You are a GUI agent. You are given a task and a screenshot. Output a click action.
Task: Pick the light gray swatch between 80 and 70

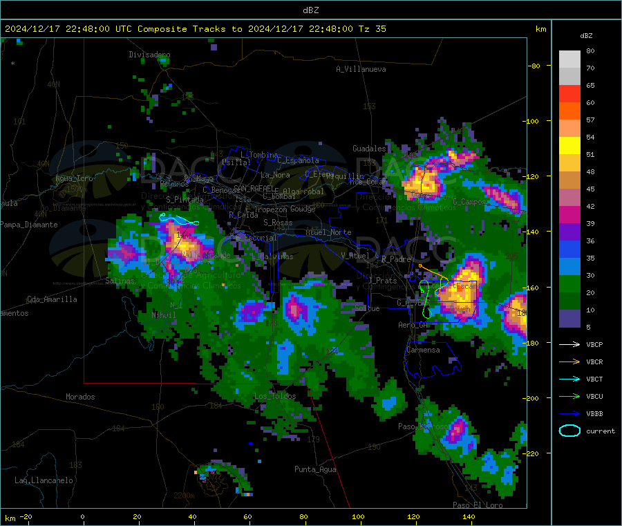[569, 59]
